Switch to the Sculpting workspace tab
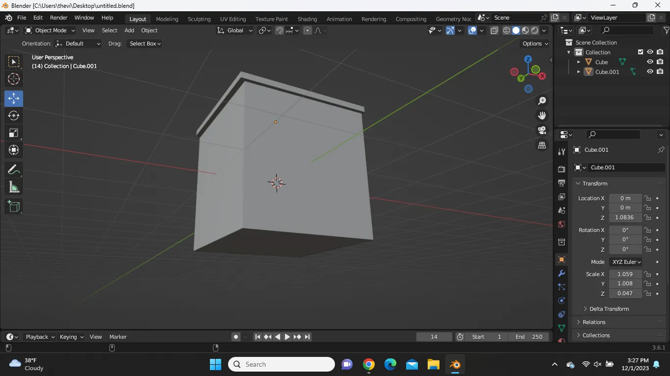The width and height of the screenshot is (670, 376). click(199, 19)
